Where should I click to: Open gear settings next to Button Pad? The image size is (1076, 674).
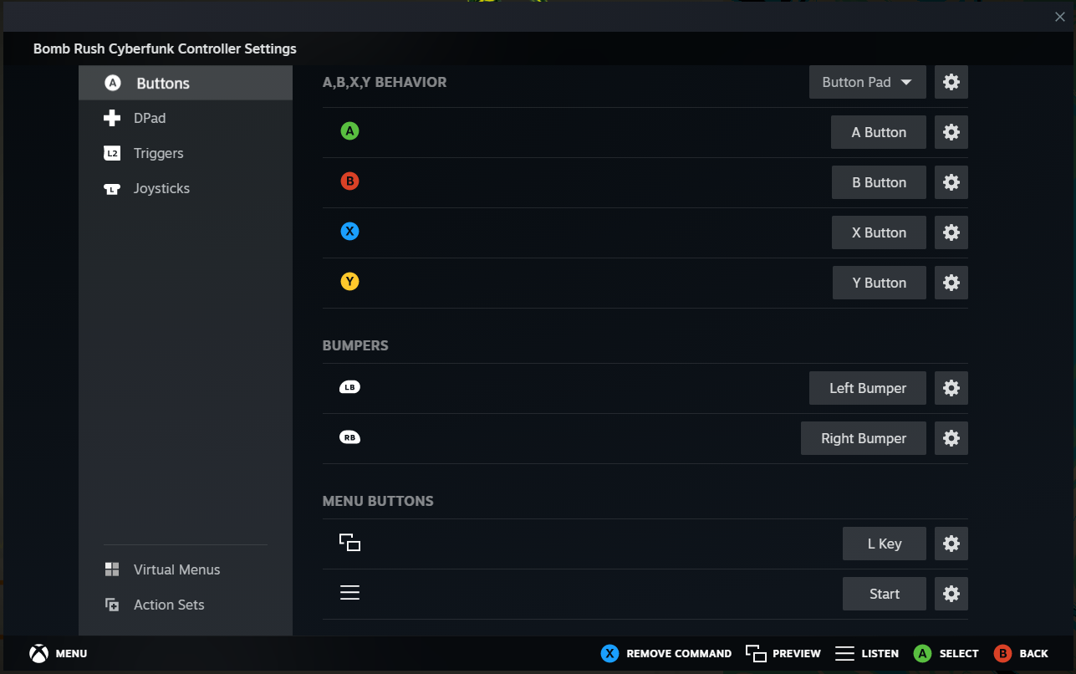(x=951, y=82)
